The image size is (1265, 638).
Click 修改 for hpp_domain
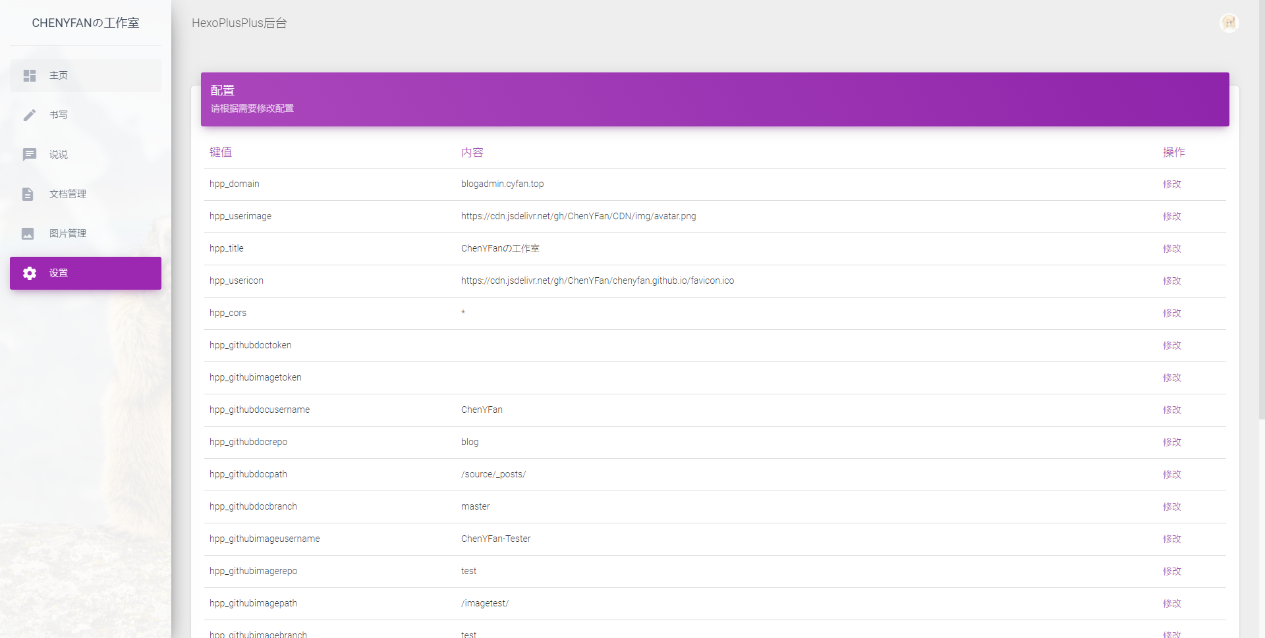pyautogui.click(x=1171, y=184)
